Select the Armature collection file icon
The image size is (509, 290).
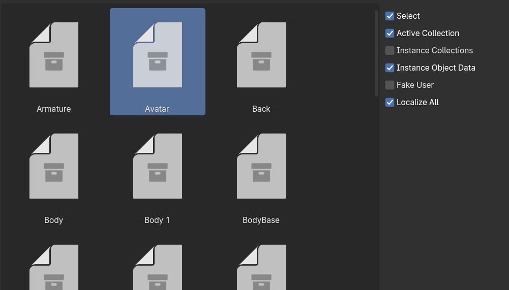tap(54, 55)
